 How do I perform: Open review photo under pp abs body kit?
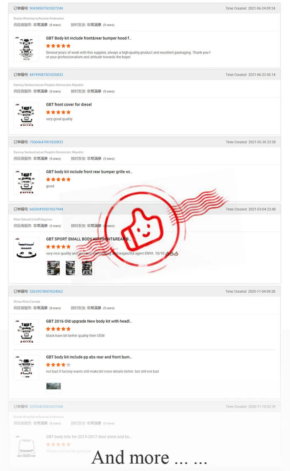53,386
